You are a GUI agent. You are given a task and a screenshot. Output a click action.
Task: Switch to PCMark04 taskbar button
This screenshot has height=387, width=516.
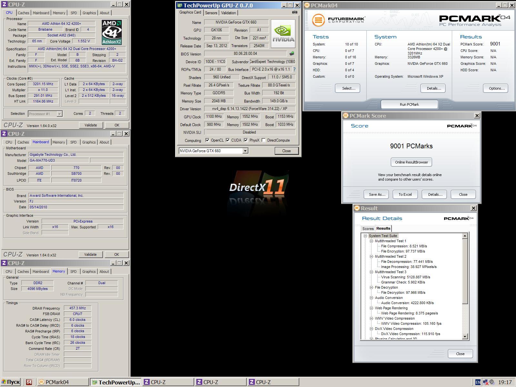point(63,382)
